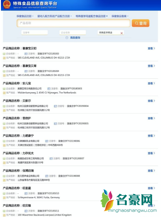Focus the 产品名称 search input field

coord(74,23)
